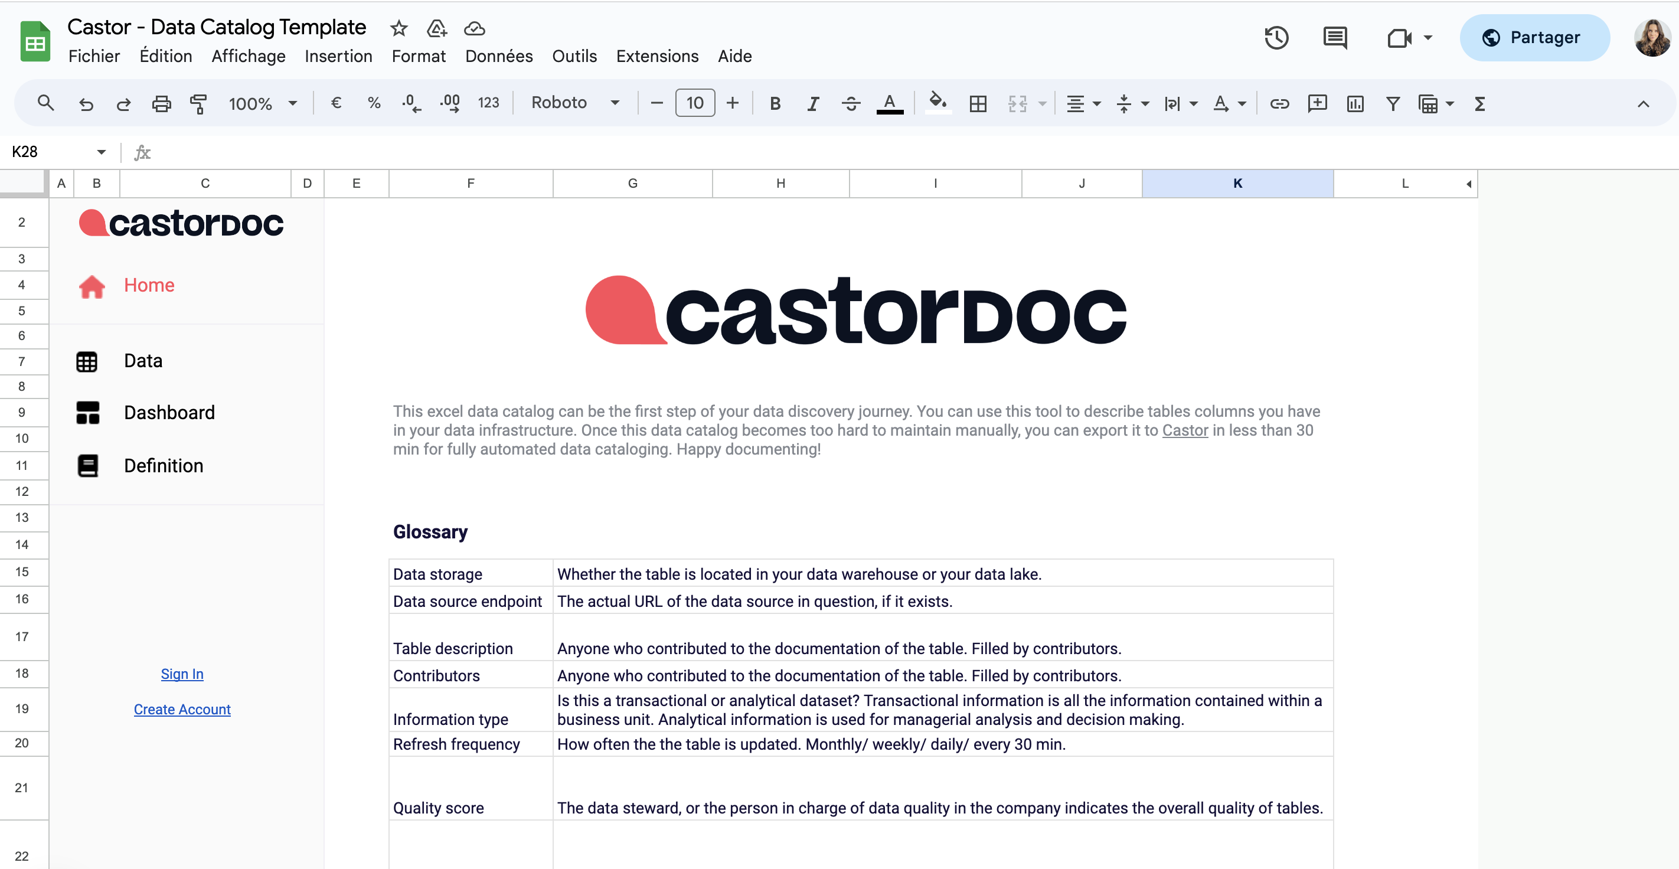This screenshot has height=869, width=1679.
Task: Click the Create Account link
Action: (182, 709)
